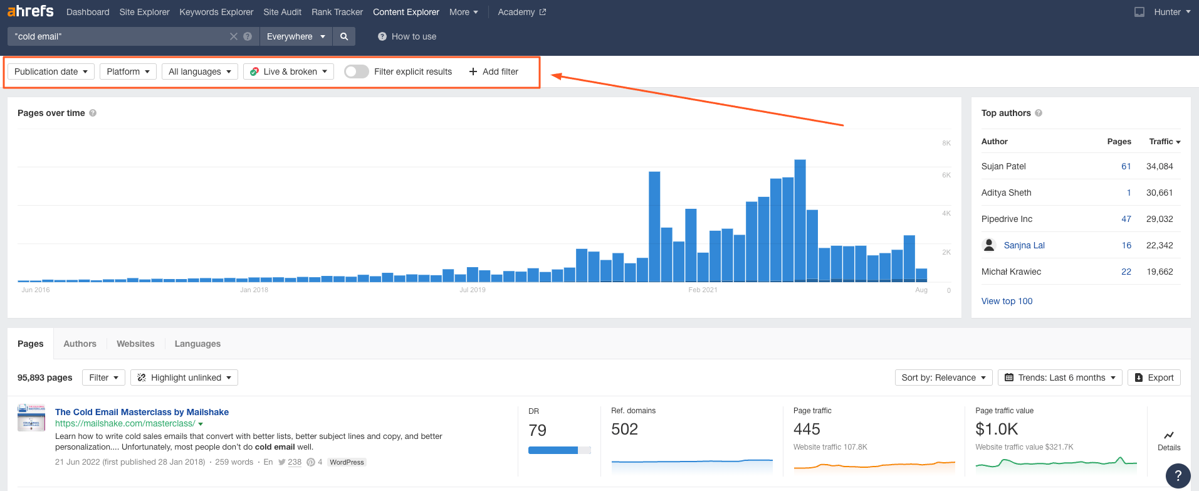Click the WordPress platform tag
The height and width of the screenshot is (491, 1199).
347,462
